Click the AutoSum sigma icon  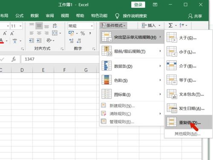tap(170, 26)
